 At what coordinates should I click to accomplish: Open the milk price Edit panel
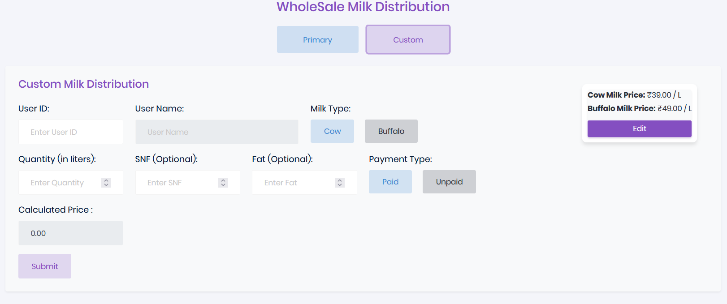(x=639, y=128)
